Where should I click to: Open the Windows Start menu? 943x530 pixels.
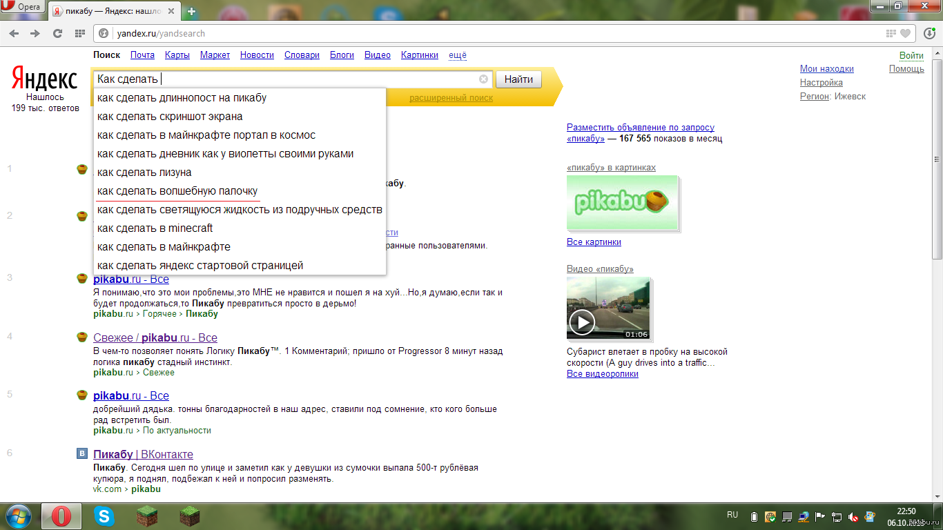click(x=19, y=516)
